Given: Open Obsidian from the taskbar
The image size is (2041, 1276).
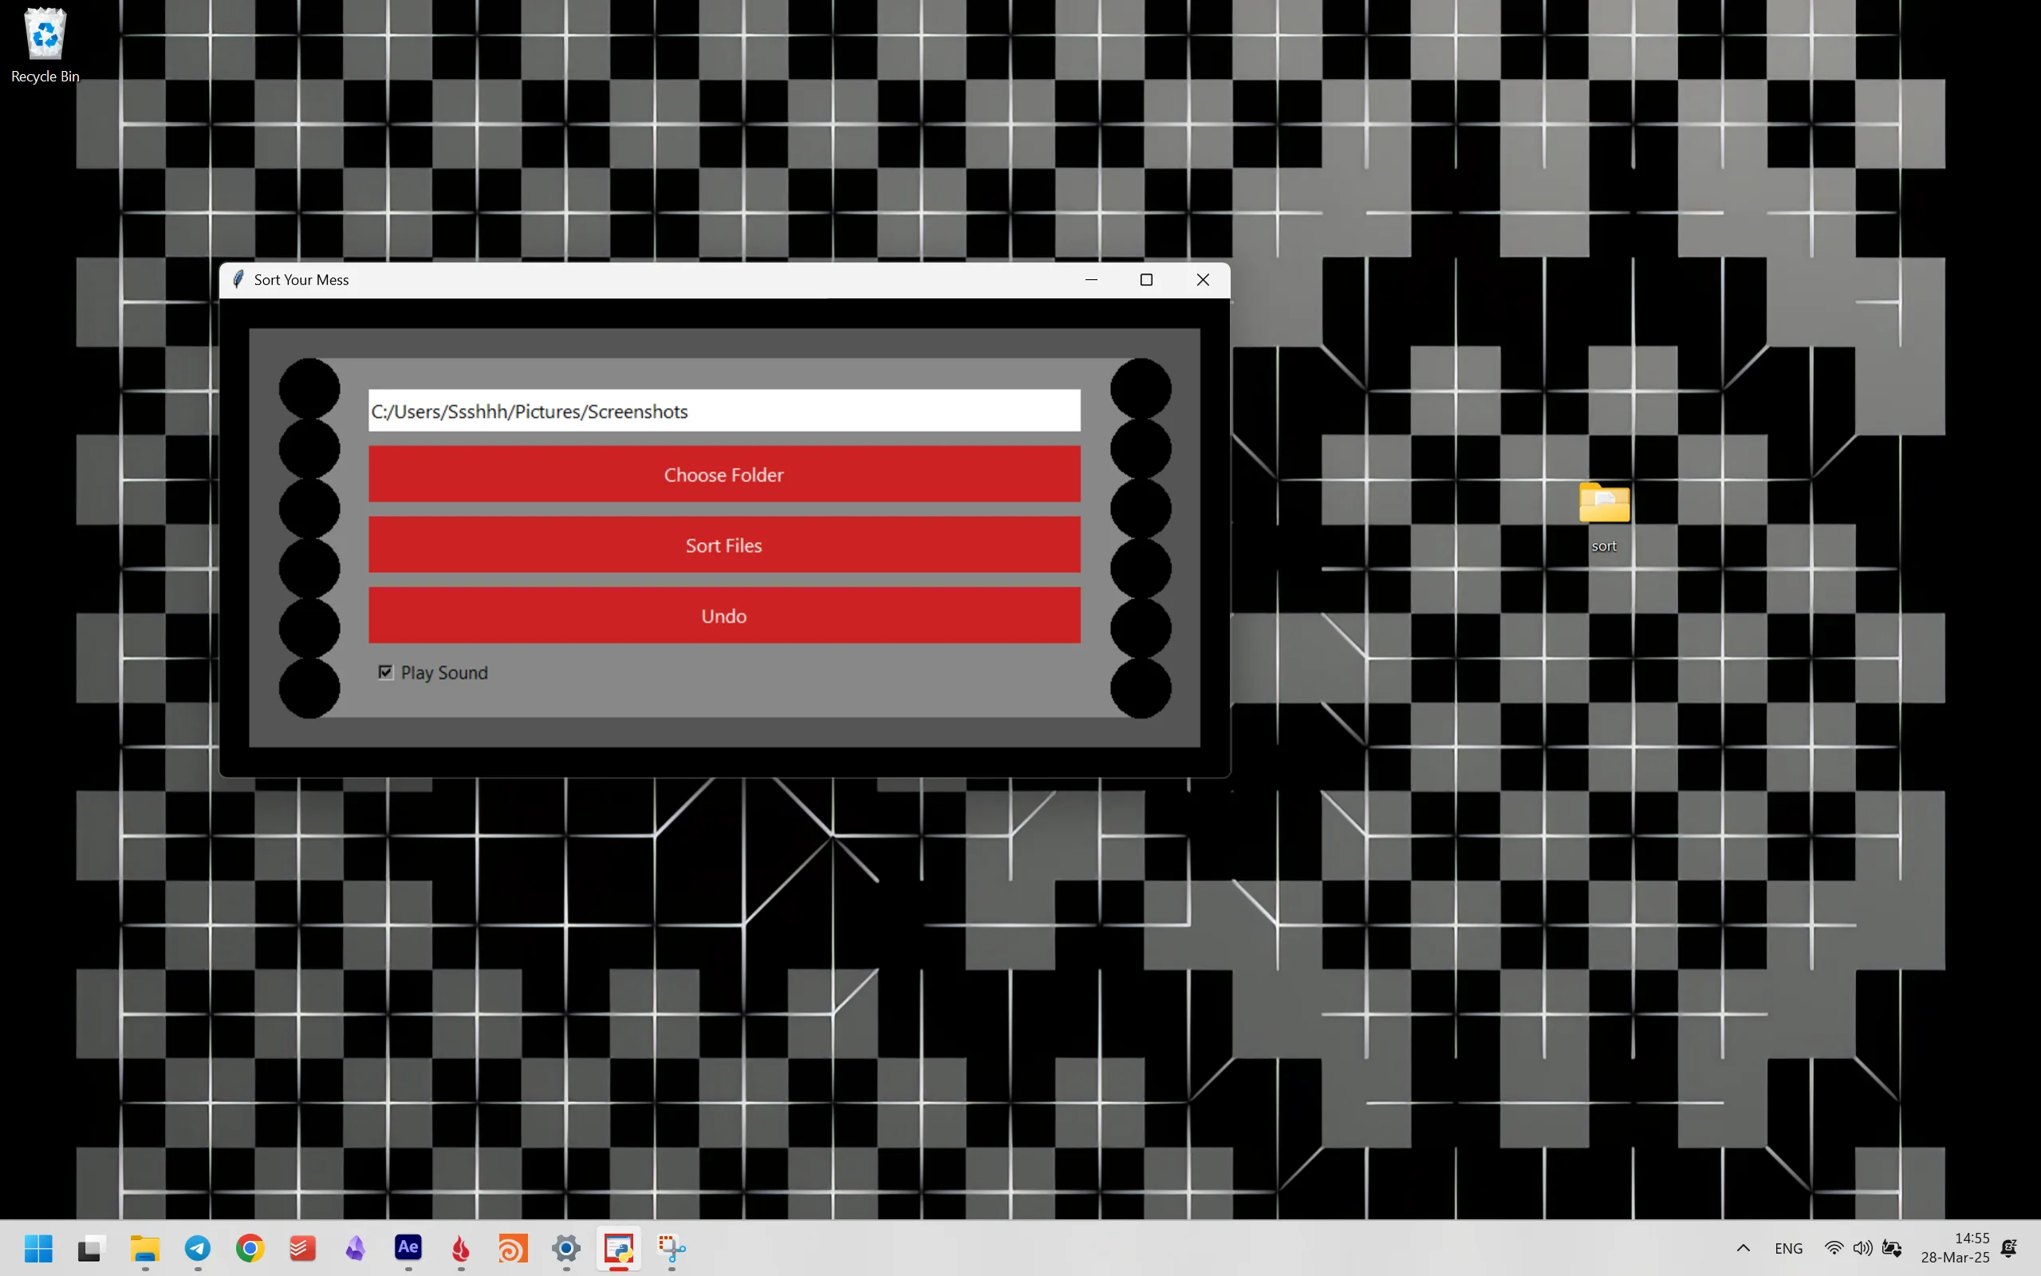Looking at the screenshot, I should (355, 1248).
